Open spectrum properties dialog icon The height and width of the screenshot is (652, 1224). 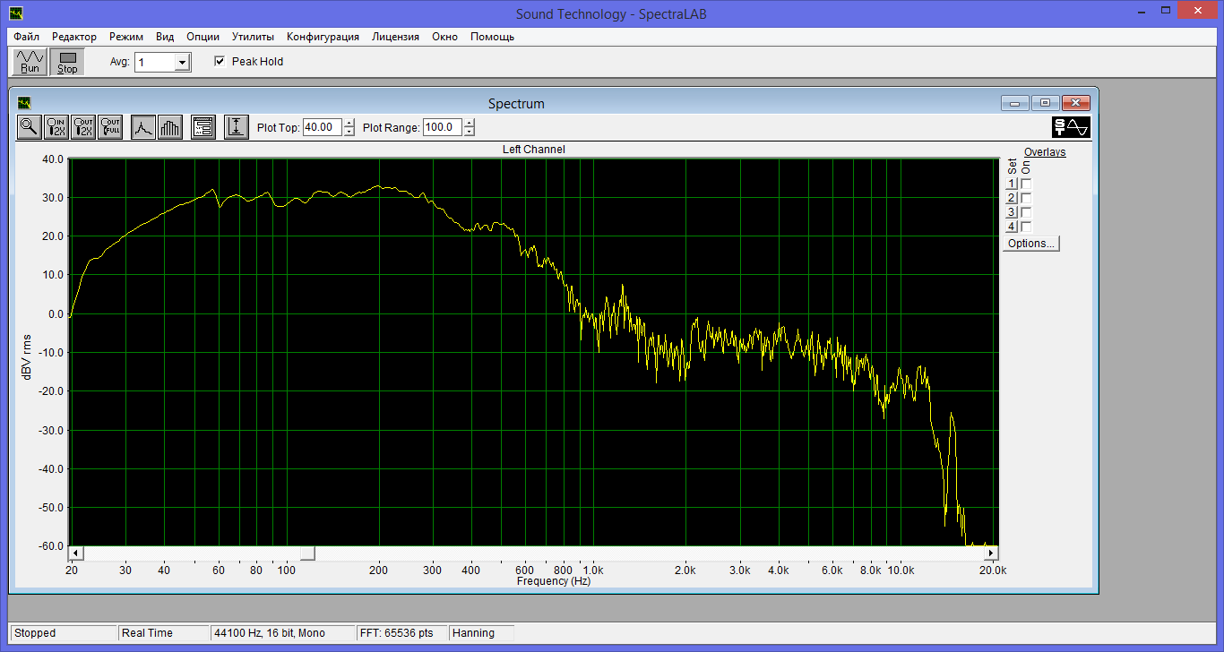click(x=203, y=127)
